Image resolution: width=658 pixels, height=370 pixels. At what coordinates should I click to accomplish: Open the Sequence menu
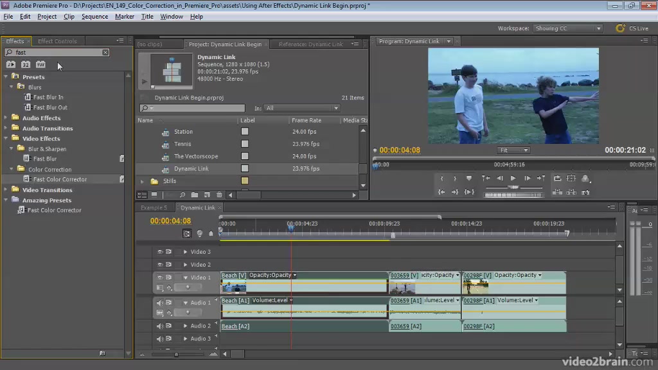point(94,16)
